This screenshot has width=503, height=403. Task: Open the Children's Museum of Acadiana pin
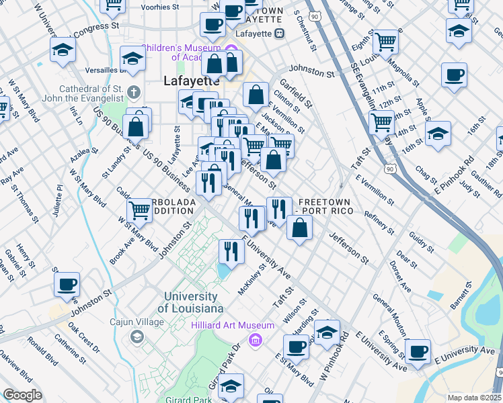coord(230,48)
